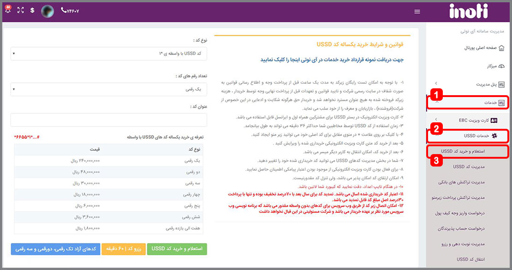The height and width of the screenshot is (270, 512).
Task: Click the green استعلام و خرید کد USSD button
Action: point(178,249)
